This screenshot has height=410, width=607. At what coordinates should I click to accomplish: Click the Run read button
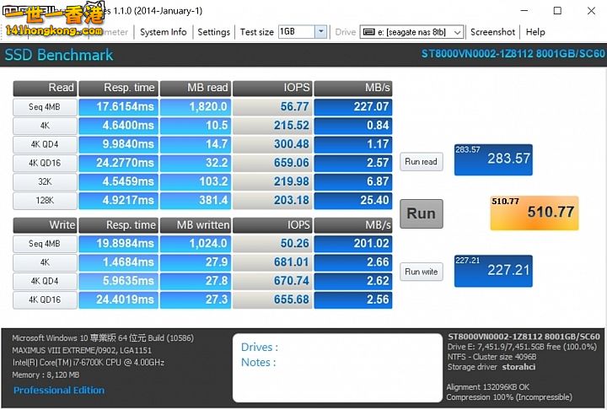(422, 162)
